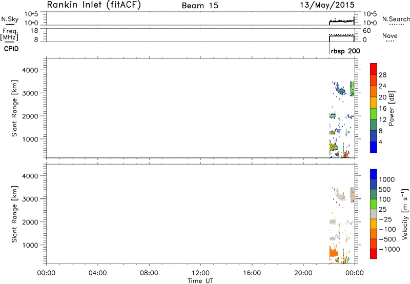Click the "18" tick on frequency axis
Viewport: 410px width, 284px height.
pos(34,31)
